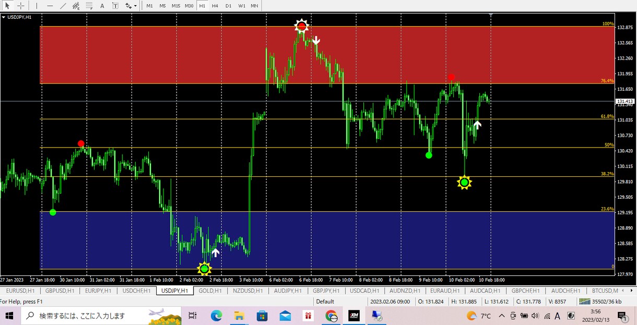Insert a text label tool
637x325 pixels.
click(x=115, y=6)
